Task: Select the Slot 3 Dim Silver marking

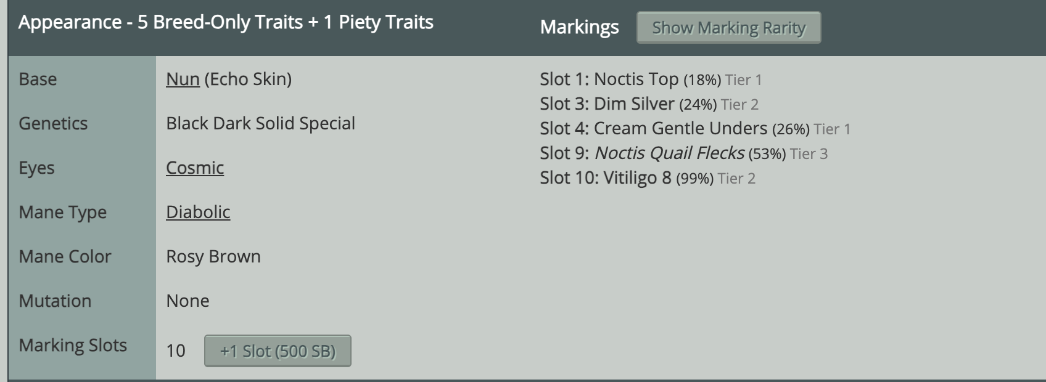Action: pyautogui.click(x=649, y=104)
